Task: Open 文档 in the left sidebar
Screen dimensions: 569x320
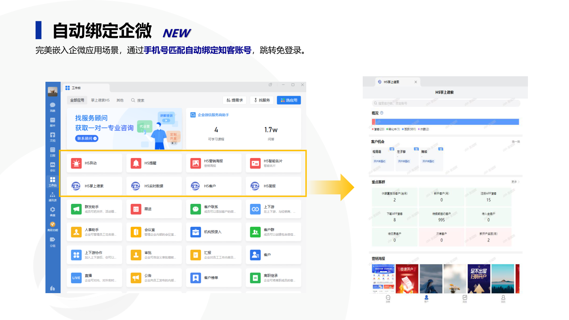Action: (x=53, y=137)
